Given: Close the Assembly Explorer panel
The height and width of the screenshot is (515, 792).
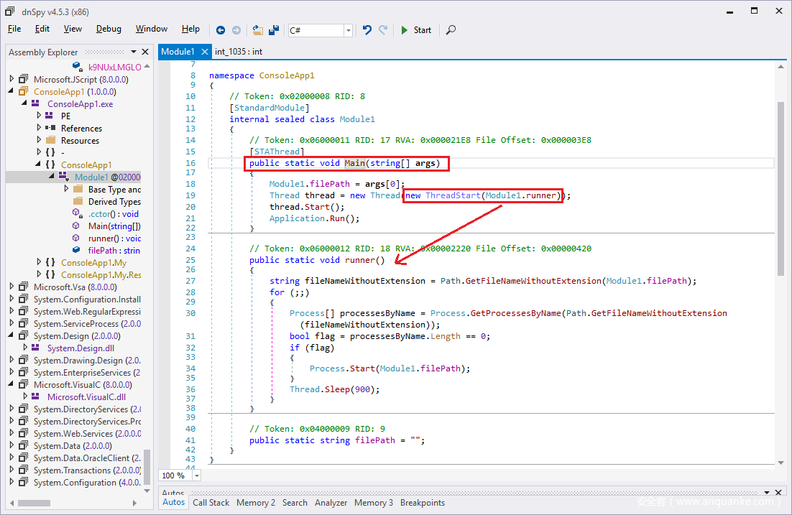Looking at the screenshot, I should point(145,52).
